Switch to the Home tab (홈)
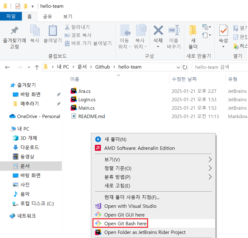 coord(30,17)
